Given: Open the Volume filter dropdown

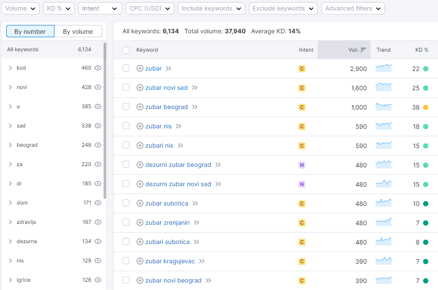Looking at the screenshot, I should click(20, 8).
